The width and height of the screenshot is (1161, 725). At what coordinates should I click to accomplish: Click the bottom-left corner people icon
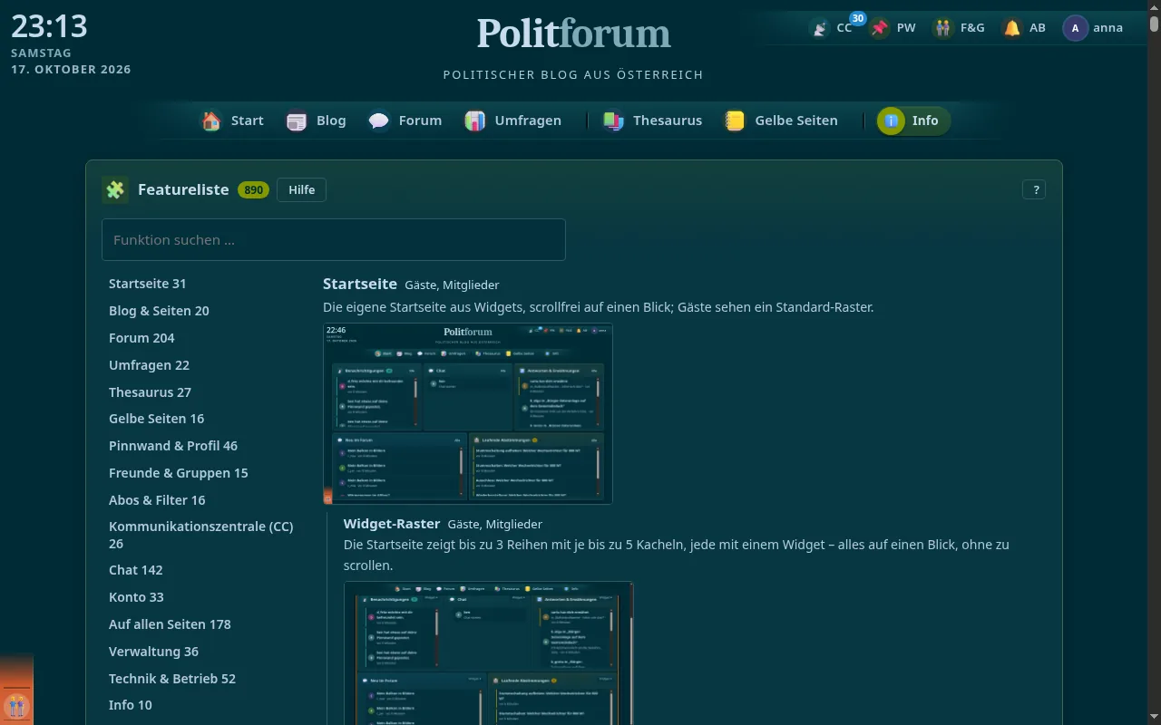click(x=16, y=706)
